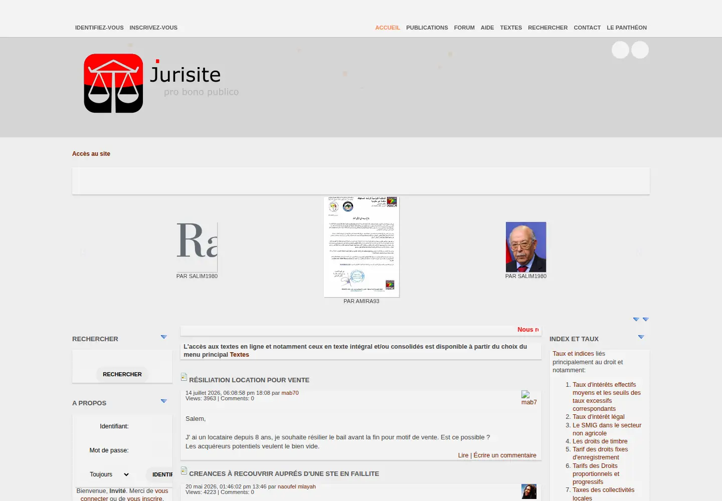Screen dimensions: 722x501
Task: Click the Lire link
Action: pos(463,455)
